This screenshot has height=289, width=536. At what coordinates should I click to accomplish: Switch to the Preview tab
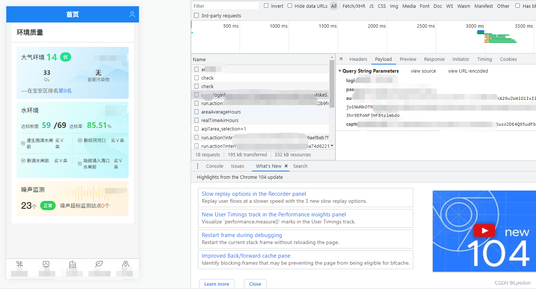[408, 59]
